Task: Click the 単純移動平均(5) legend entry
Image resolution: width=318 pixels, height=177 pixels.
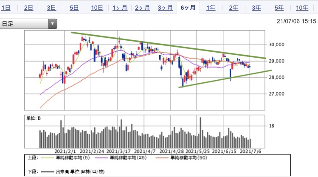Action: click(73, 158)
